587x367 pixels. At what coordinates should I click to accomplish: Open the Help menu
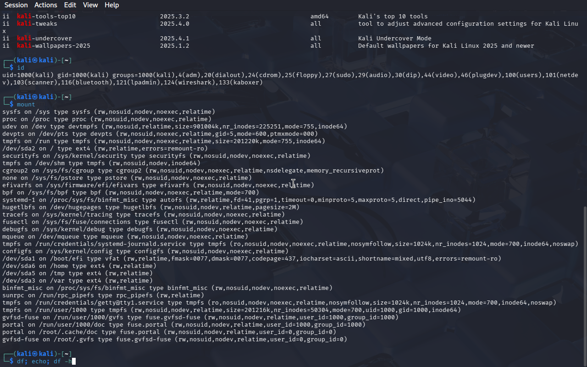pos(111,5)
